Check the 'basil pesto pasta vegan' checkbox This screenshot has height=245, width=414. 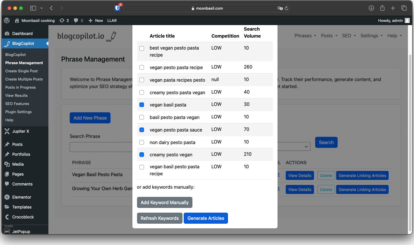click(x=142, y=117)
